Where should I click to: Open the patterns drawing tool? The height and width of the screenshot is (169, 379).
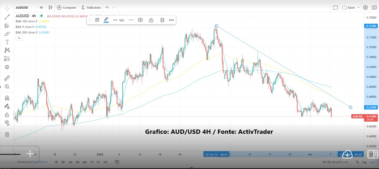7,50
